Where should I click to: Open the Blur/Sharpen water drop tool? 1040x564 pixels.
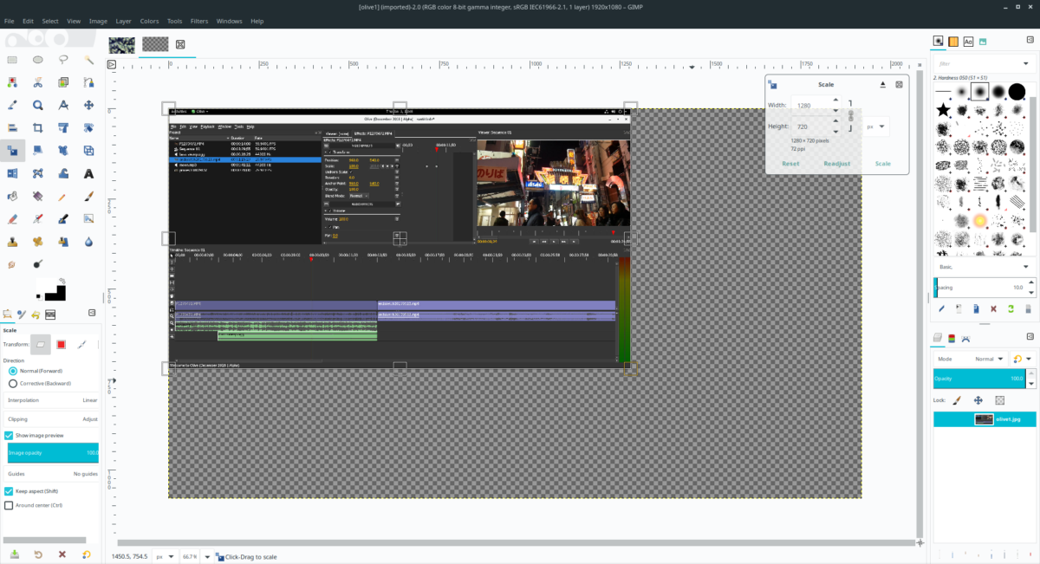pyautogui.click(x=88, y=242)
